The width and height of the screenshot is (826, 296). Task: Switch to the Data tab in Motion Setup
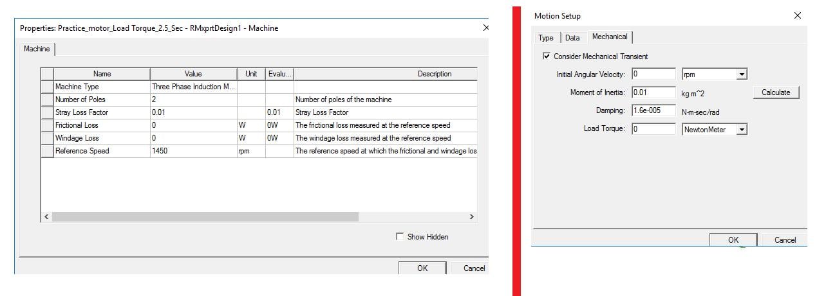(x=572, y=38)
